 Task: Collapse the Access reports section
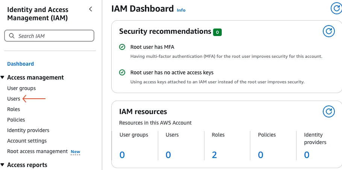pyautogui.click(x=2, y=165)
